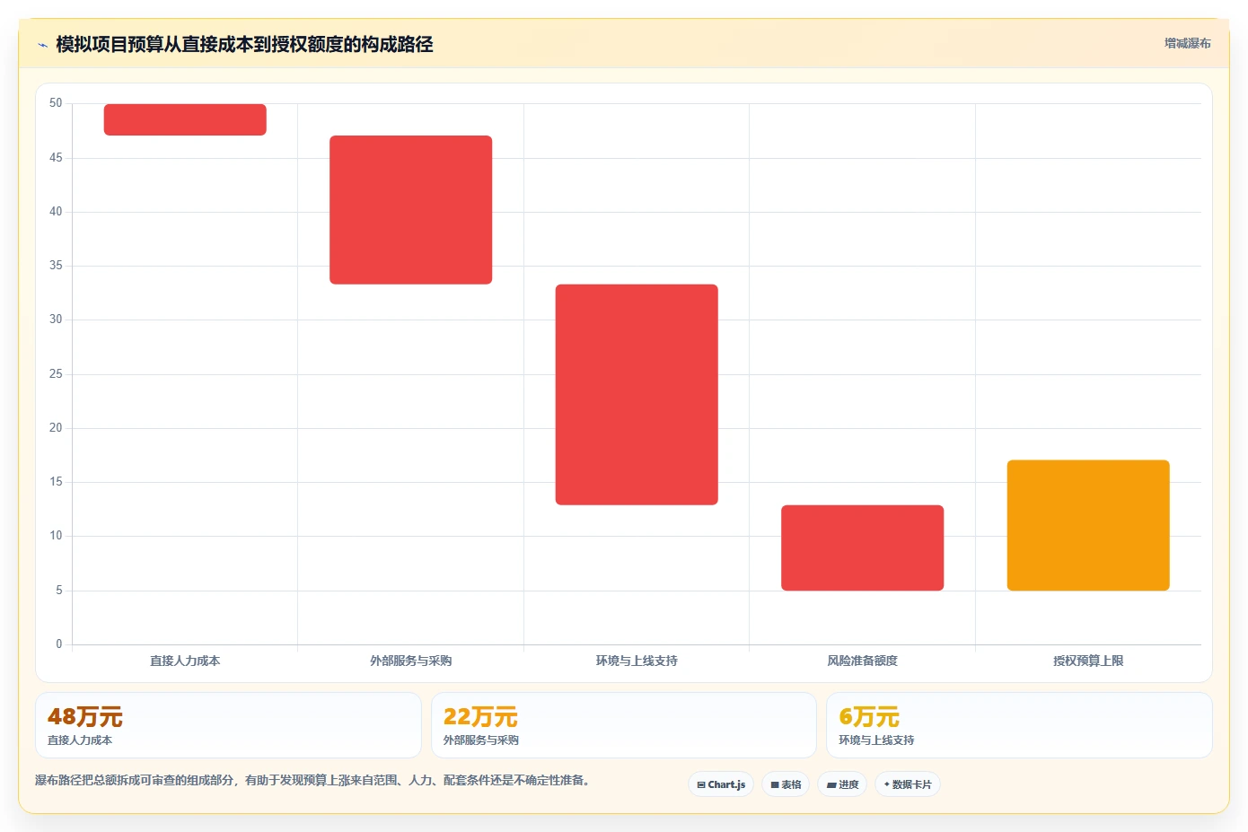The image size is (1248, 832).
Task: Click the Chart.js chip
Action: [721, 784]
